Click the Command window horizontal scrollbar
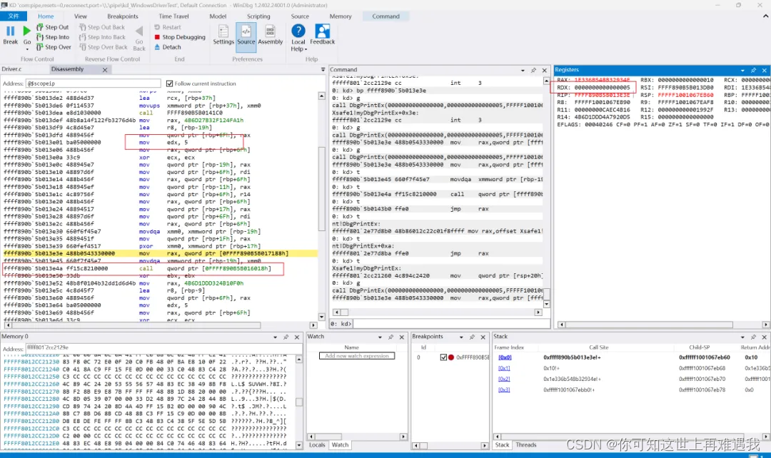This screenshot has width=771, height=458. [x=438, y=312]
